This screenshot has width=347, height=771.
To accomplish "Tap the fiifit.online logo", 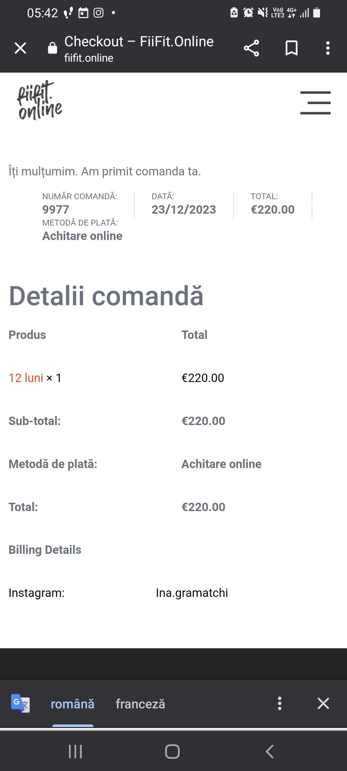I will [x=39, y=100].
